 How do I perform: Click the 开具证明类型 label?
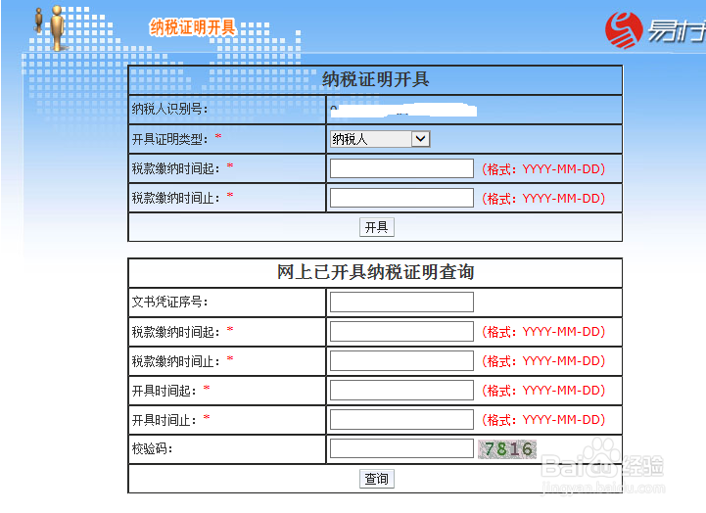[169, 139]
